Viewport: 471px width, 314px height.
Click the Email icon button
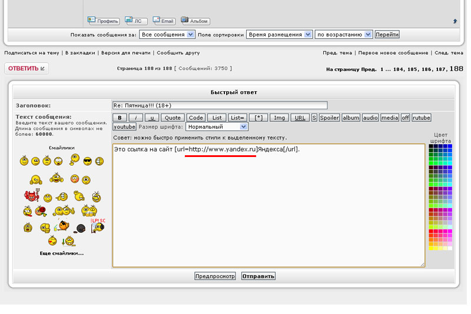point(164,21)
